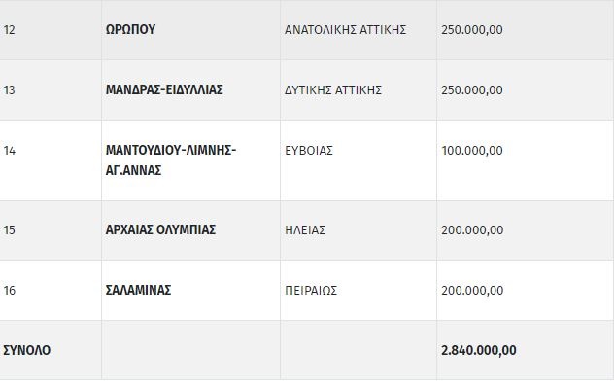Screen dimensions: 615x386
Task: Click the ΩΡΩΠΟΥ municipality name
Action: tap(130, 29)
